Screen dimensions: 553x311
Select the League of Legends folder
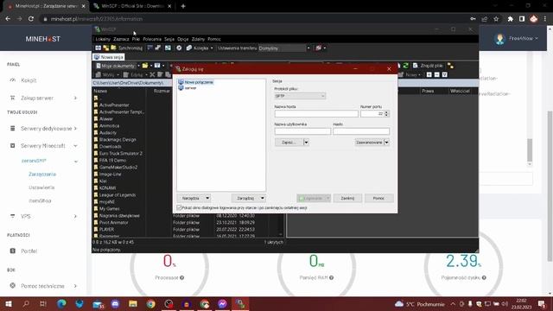point(118,194)
